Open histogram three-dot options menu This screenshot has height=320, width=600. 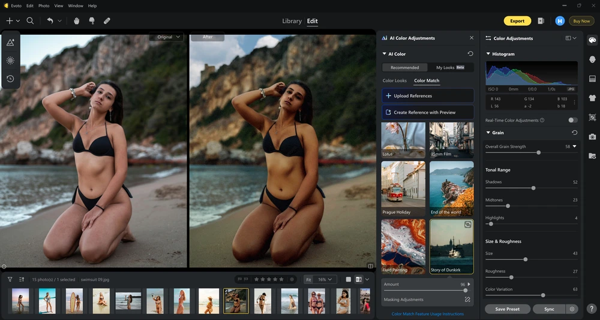(574, 102)
